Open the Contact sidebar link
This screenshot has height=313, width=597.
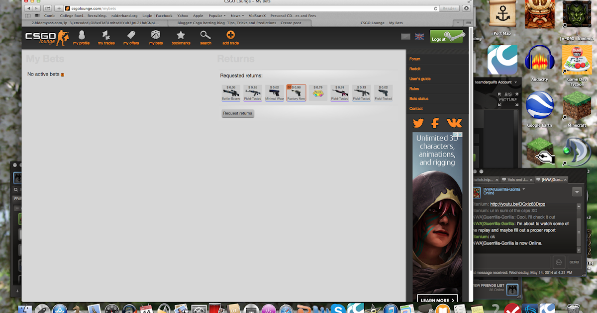click(416, 108)
